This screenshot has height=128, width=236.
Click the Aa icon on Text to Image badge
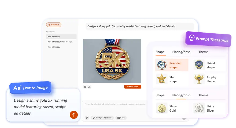pyautogui.click(x=17, y=88)
